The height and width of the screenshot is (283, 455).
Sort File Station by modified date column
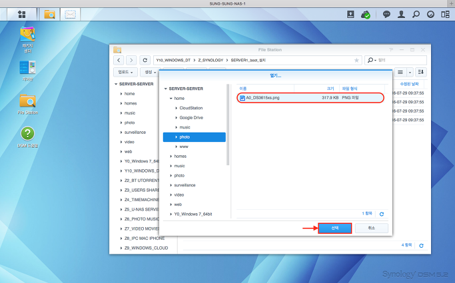[x=409, y=84]
